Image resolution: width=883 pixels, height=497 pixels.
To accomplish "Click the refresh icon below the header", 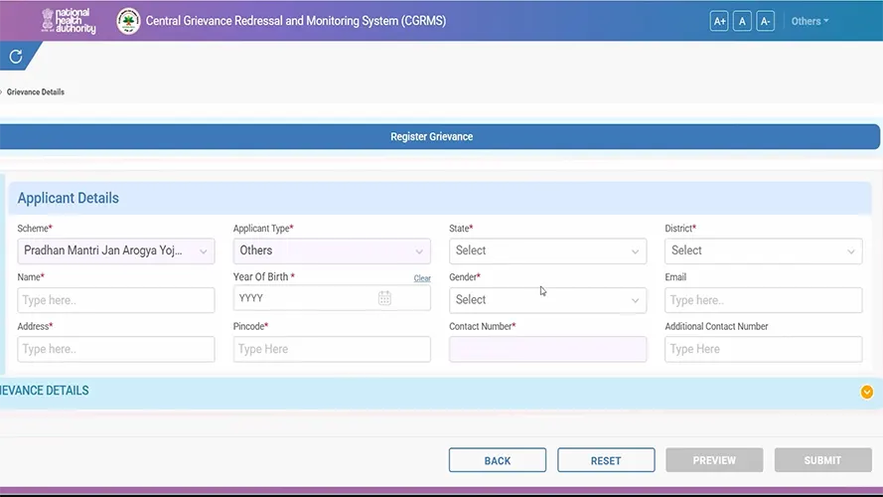I will click(16, 57).
